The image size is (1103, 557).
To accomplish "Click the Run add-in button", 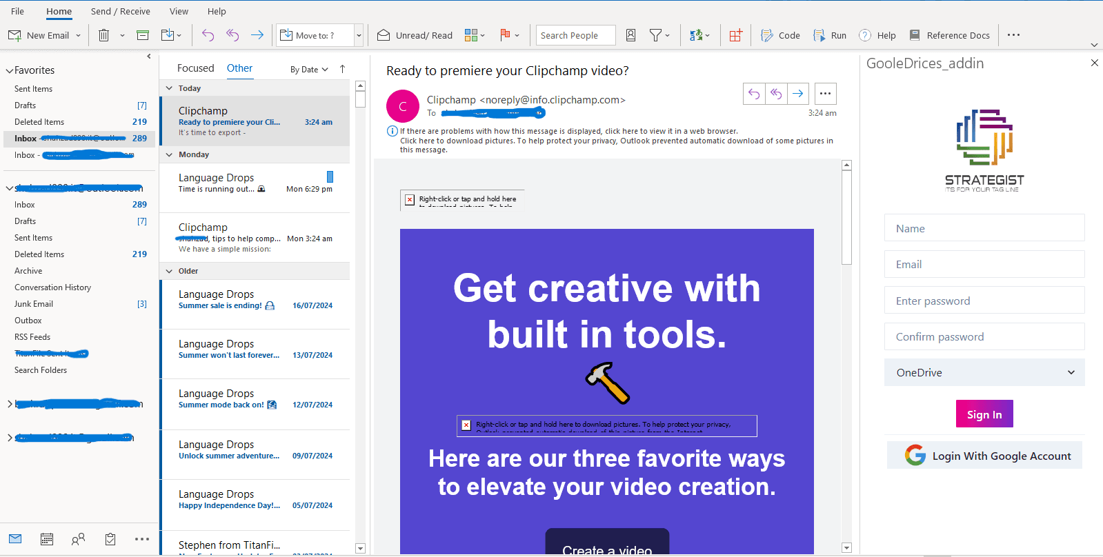I will [x=830, y=35].
